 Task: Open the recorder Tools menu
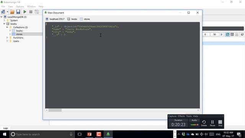189,116
